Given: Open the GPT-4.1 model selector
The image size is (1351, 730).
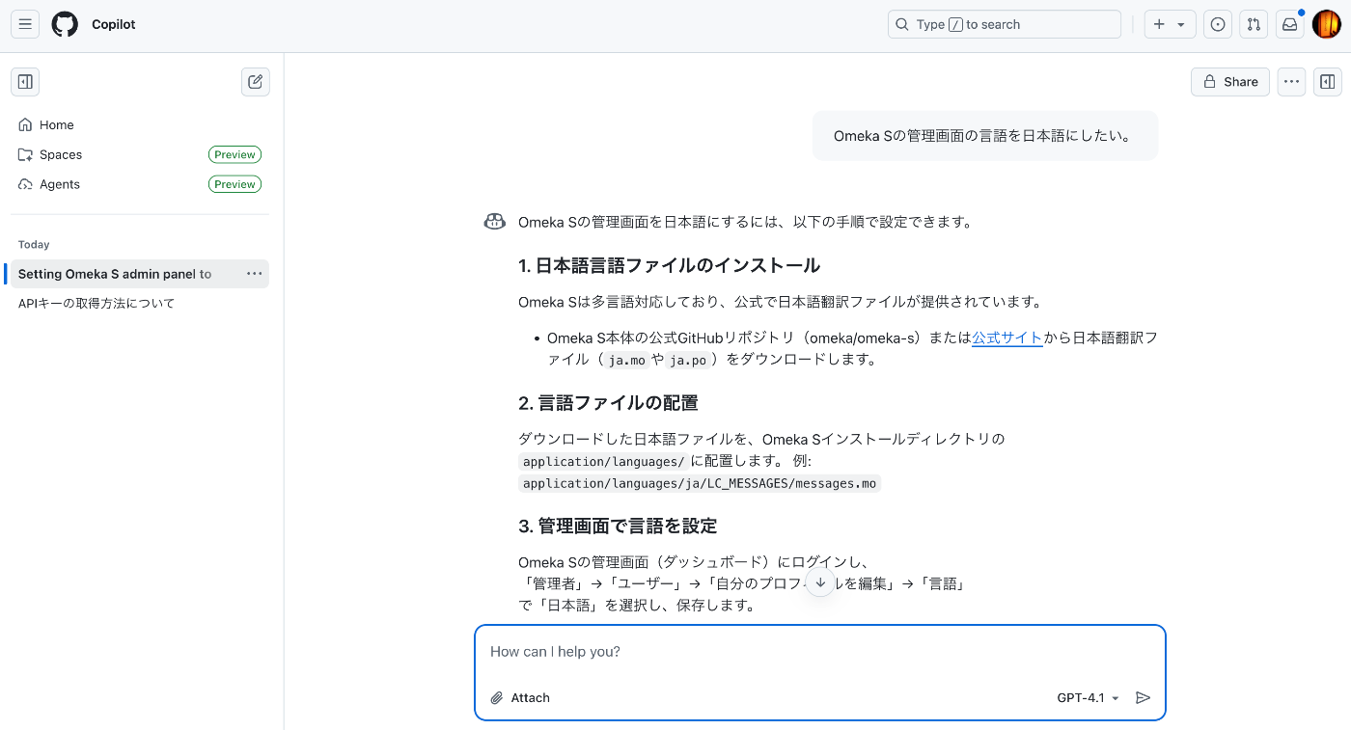Looking at the screenshot, I should pos(1088,697).
